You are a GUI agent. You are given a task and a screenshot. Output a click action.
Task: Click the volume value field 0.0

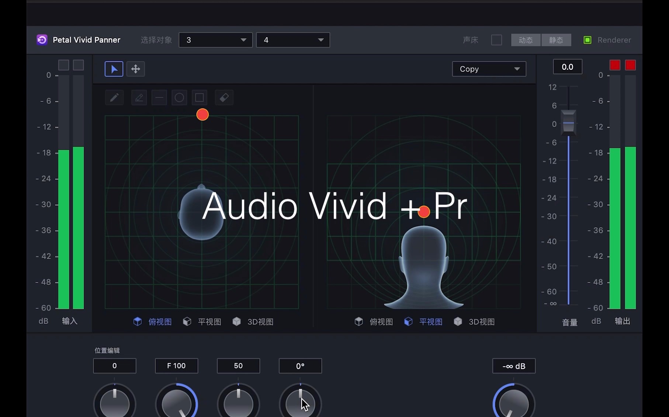[568, 67]
